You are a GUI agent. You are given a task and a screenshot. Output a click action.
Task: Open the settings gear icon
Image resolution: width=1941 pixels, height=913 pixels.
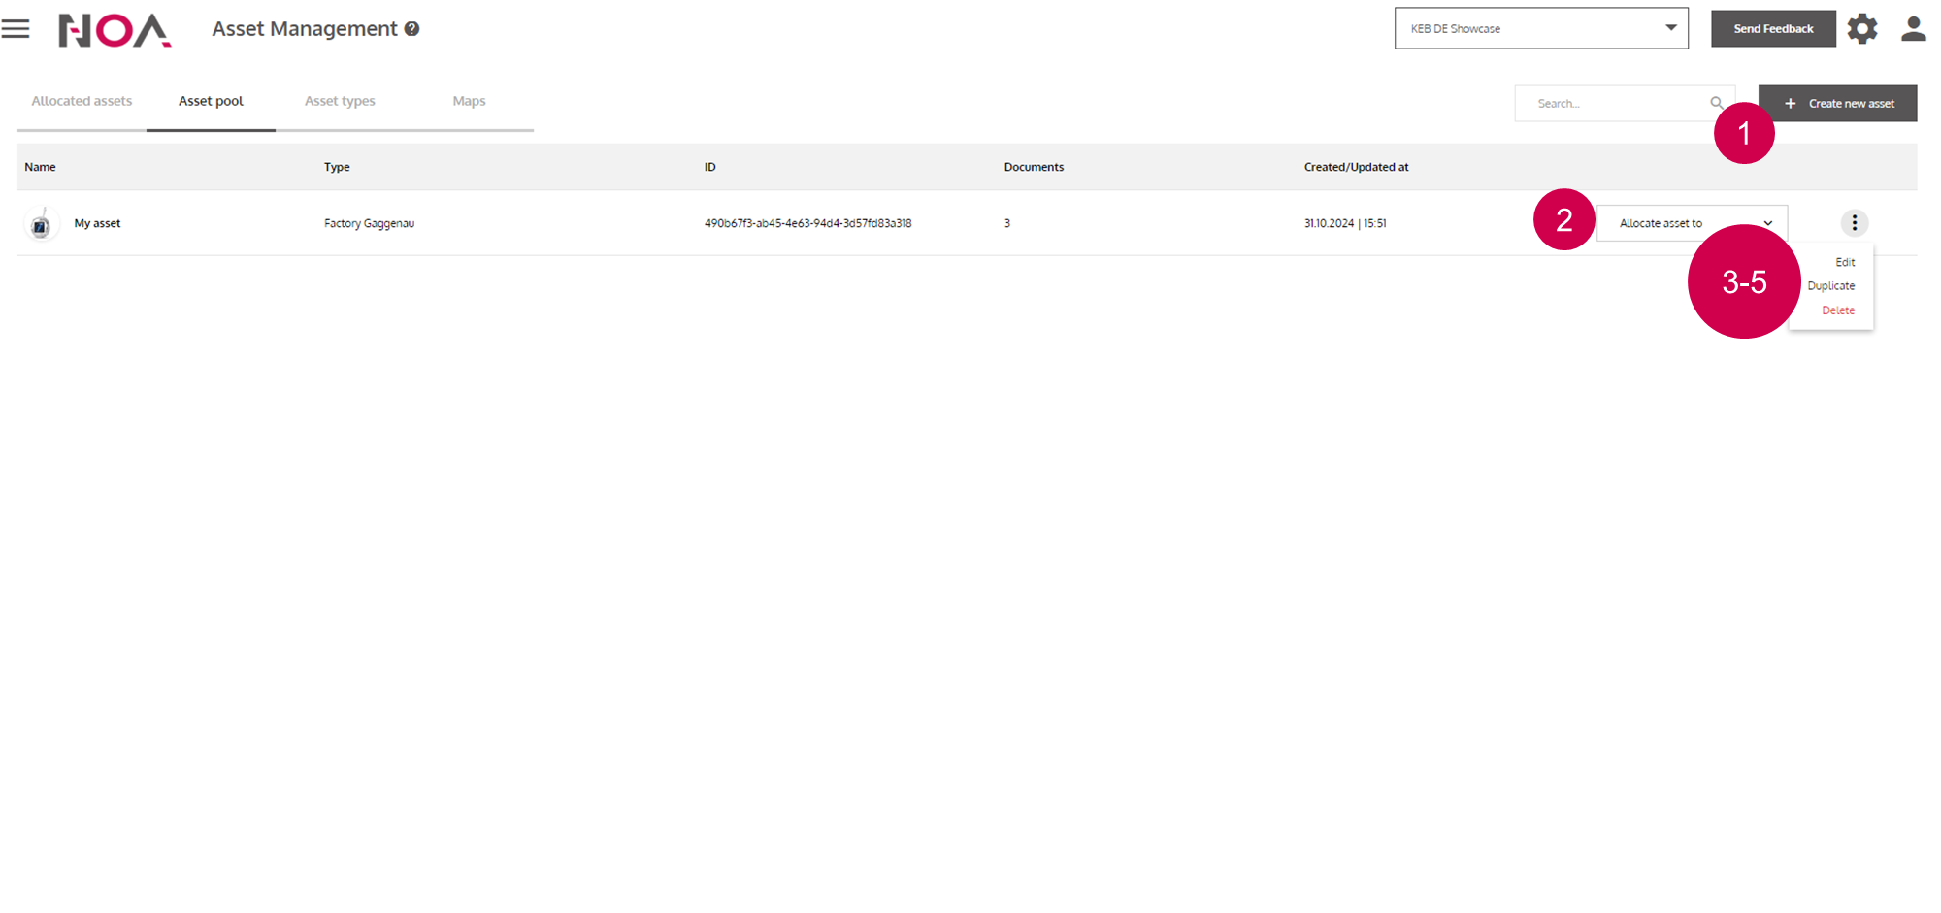click(x=1861, y=29)
